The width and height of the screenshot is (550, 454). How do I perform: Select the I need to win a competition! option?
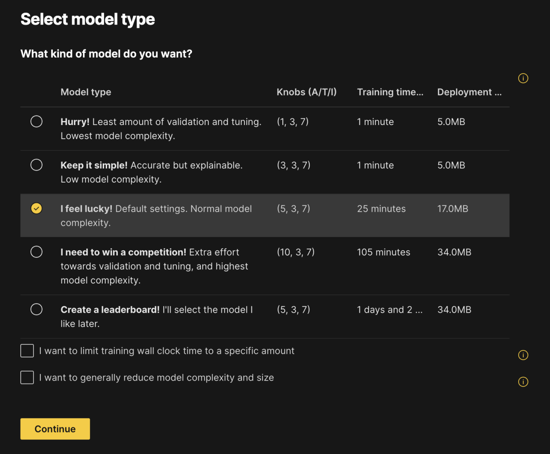pos(37,252)
